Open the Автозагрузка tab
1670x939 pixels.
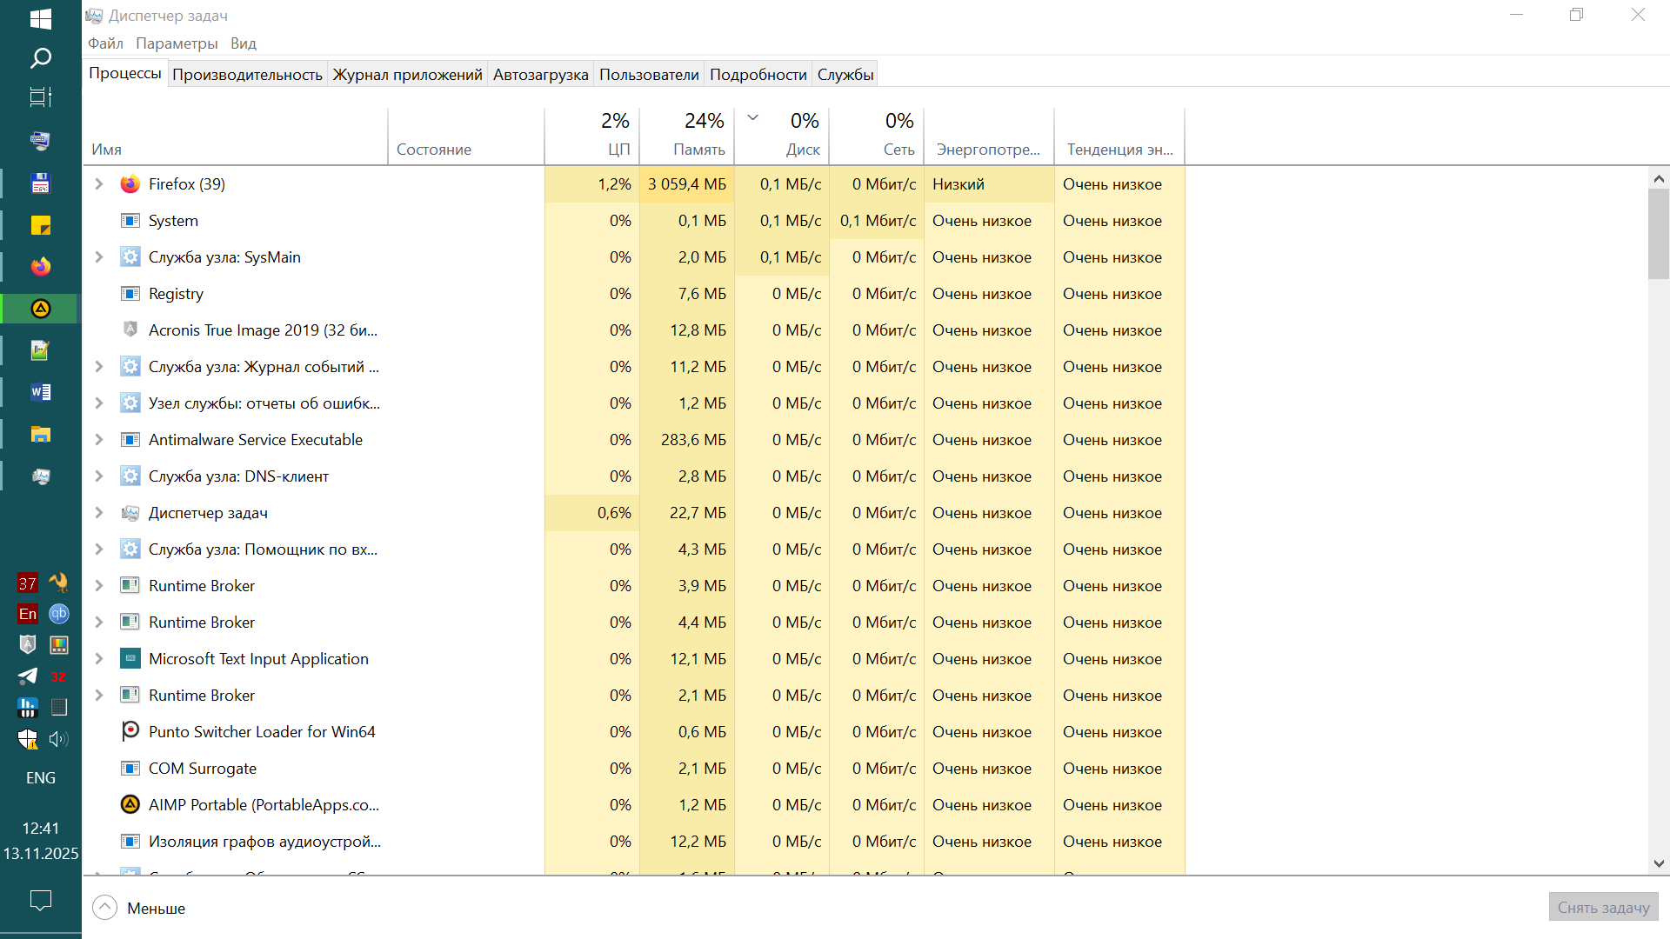coord(540,75)
